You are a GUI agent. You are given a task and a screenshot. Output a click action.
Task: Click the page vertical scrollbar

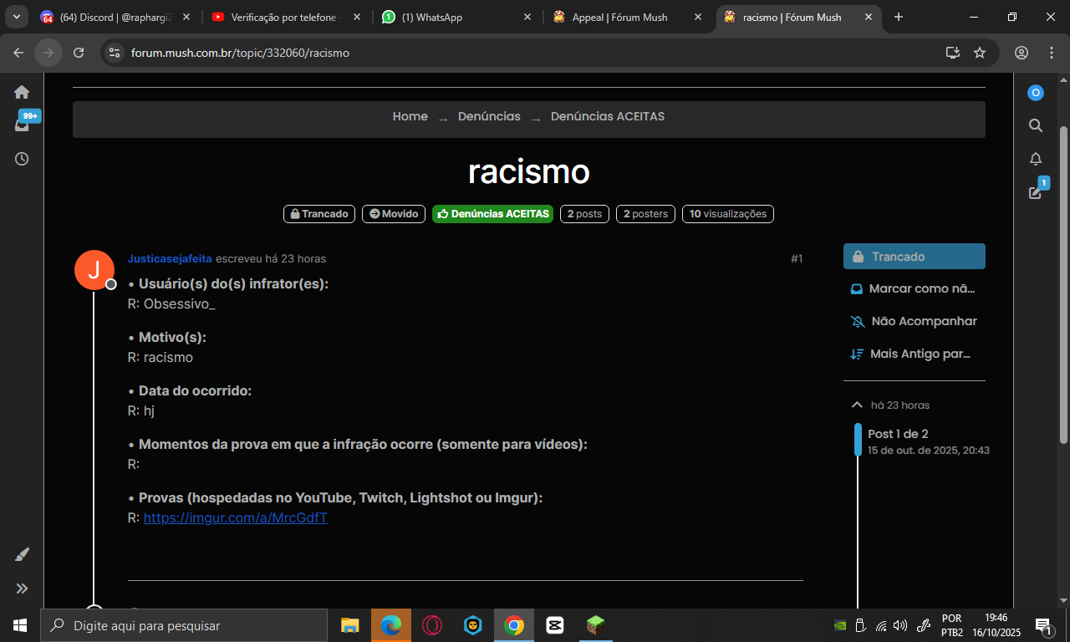click(1063, 284)
